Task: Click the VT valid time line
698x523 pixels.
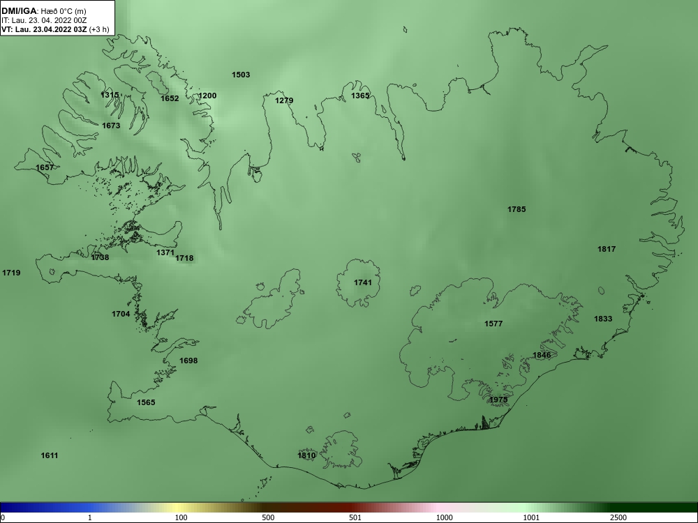Action: pyautogui.click(x=54, y=30)
